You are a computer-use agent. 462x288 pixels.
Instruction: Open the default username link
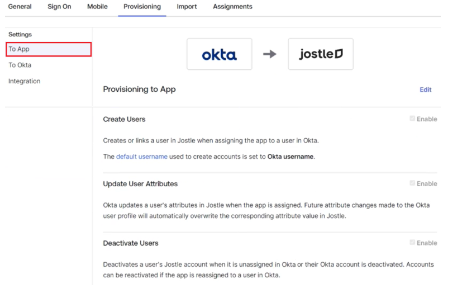pos(142,157)
